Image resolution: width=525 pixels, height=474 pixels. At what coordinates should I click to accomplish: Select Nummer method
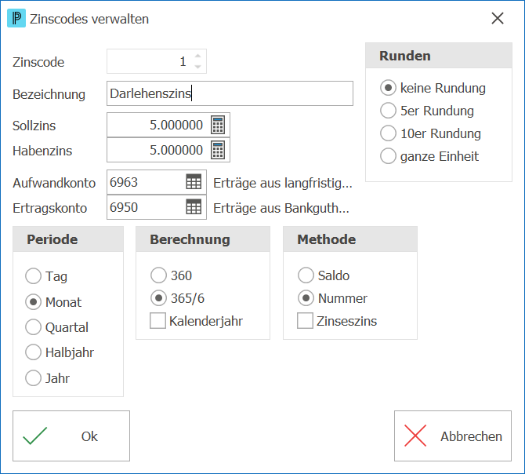coord(332,298)
